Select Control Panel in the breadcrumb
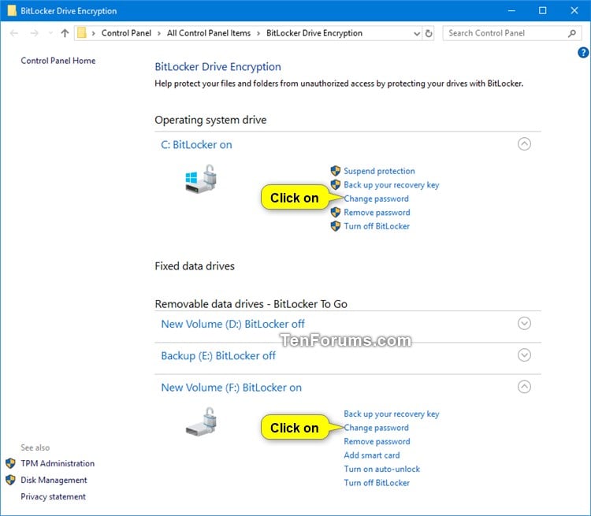 [x=126, y=33]
